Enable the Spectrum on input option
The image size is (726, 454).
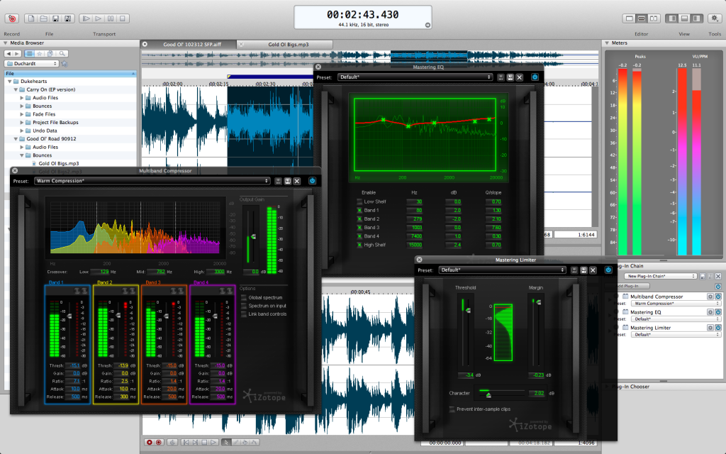coord(244,306)
